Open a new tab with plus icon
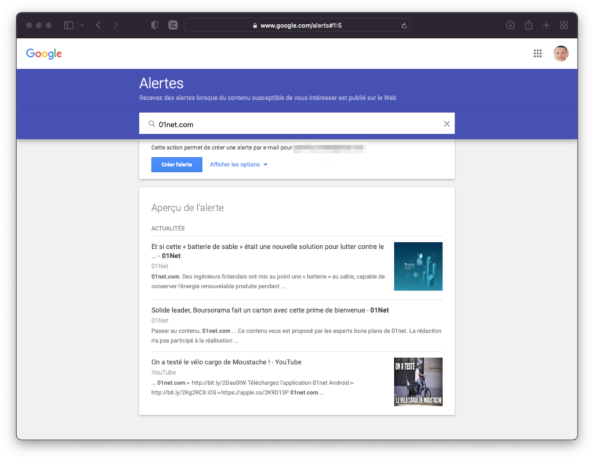 point(546,26)
